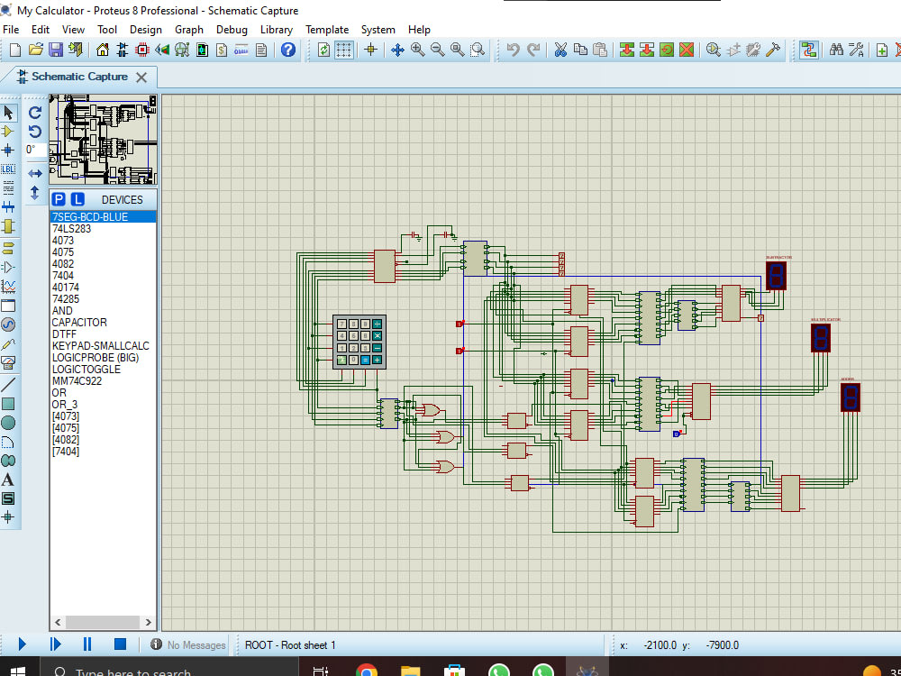This screenshot has height=676, width=901.
Task: Click the Save Project icon
Action: point(56,50)
